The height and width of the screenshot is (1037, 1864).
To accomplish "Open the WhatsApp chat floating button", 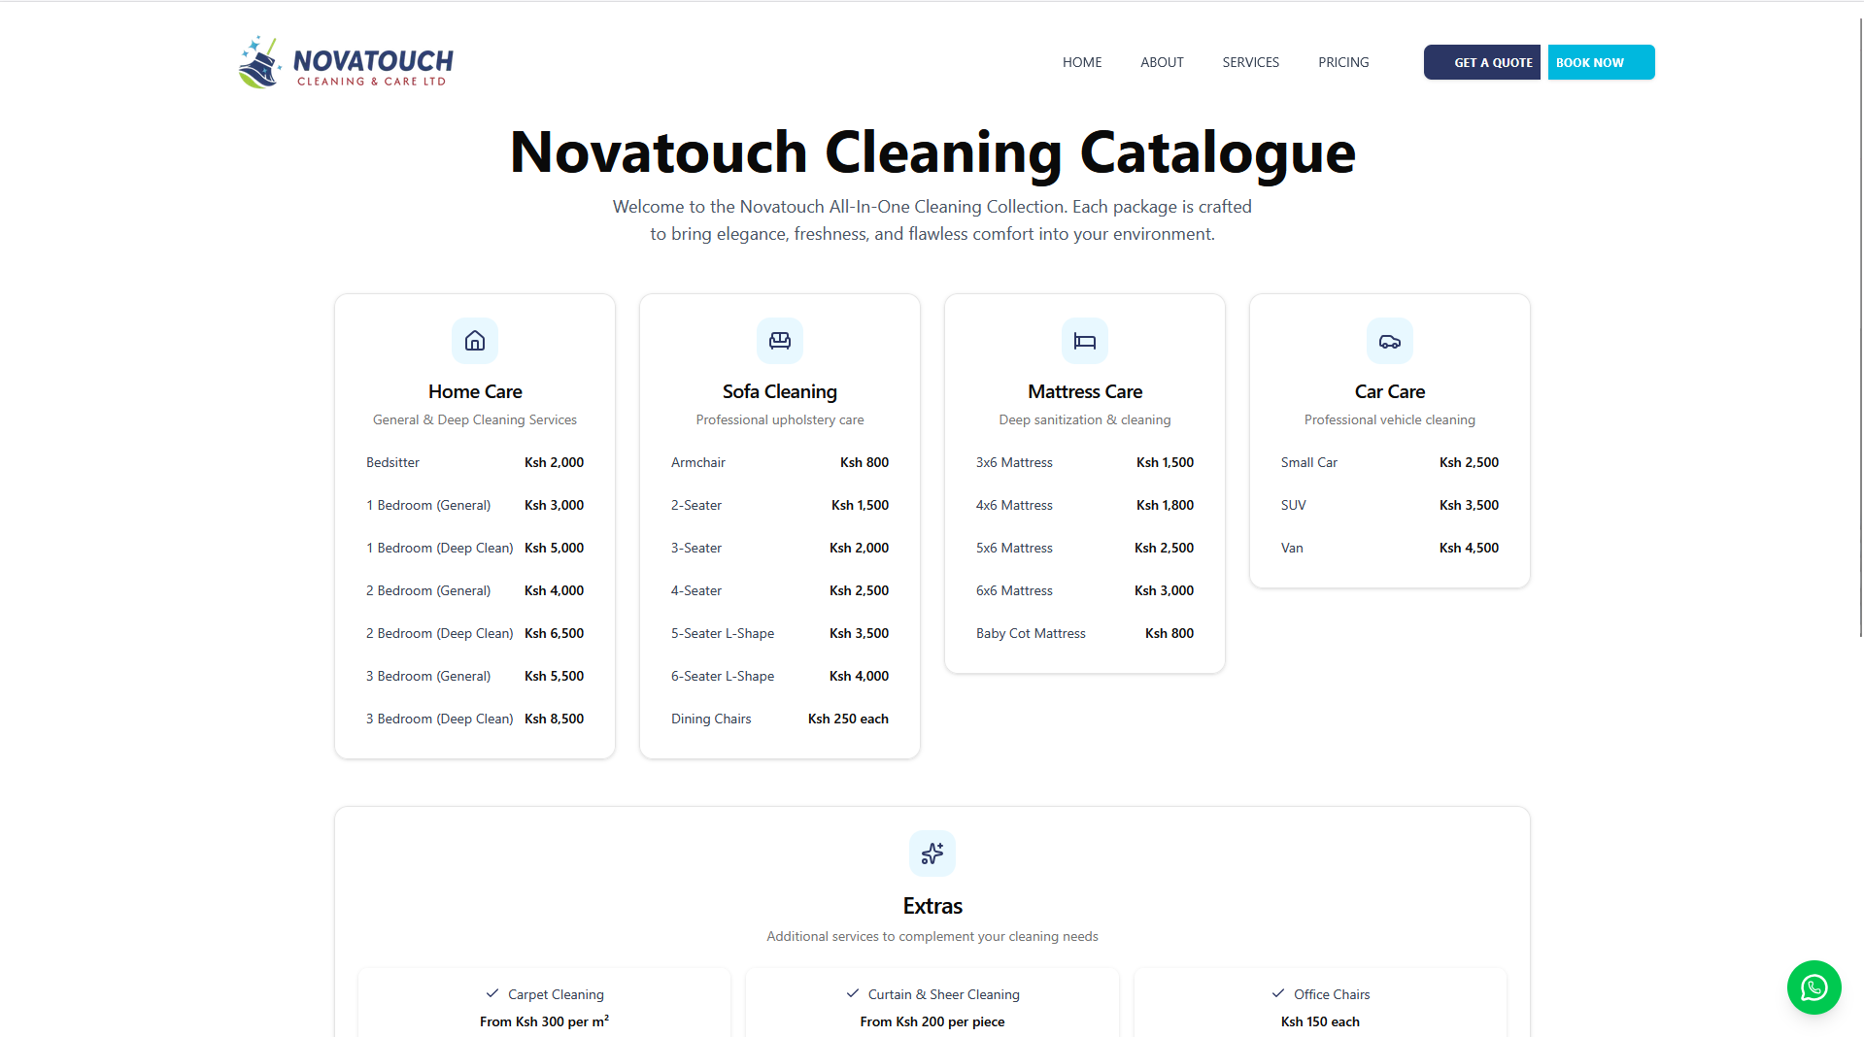I will click(1813, 987).
